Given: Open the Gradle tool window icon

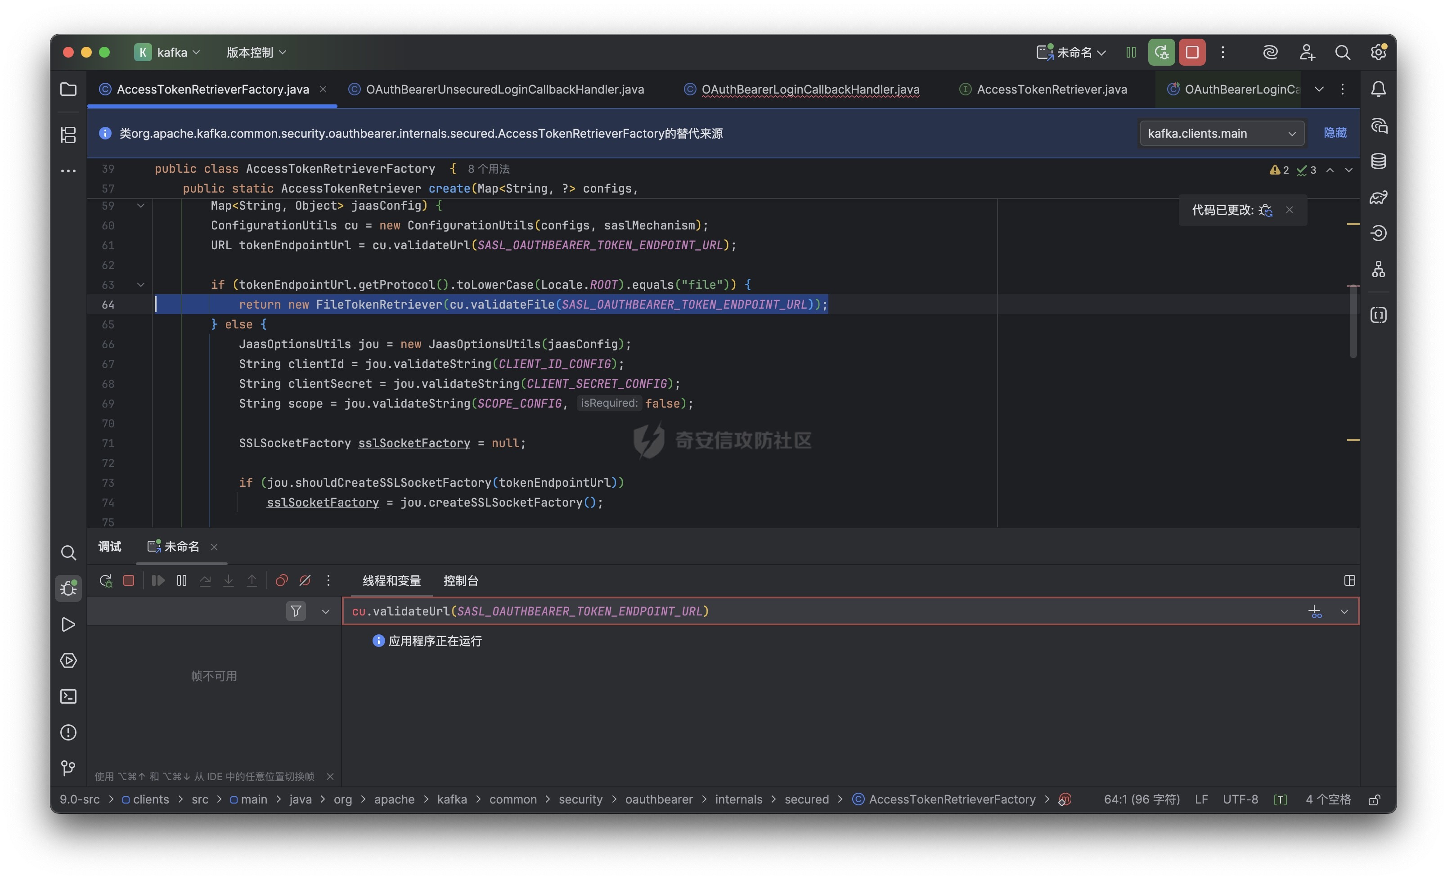Looking at the screenshot, I should click(1378, 197).
